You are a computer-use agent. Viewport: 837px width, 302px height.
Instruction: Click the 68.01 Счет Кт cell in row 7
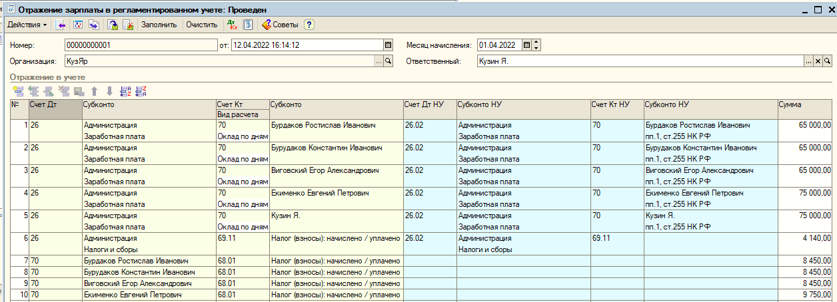243,261
